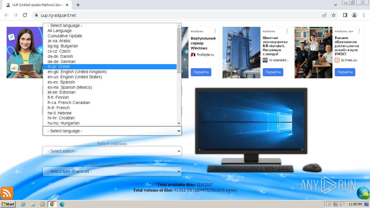Open the Windows Start menu
This screenshot has width=370, height=208.
(8, 204)
